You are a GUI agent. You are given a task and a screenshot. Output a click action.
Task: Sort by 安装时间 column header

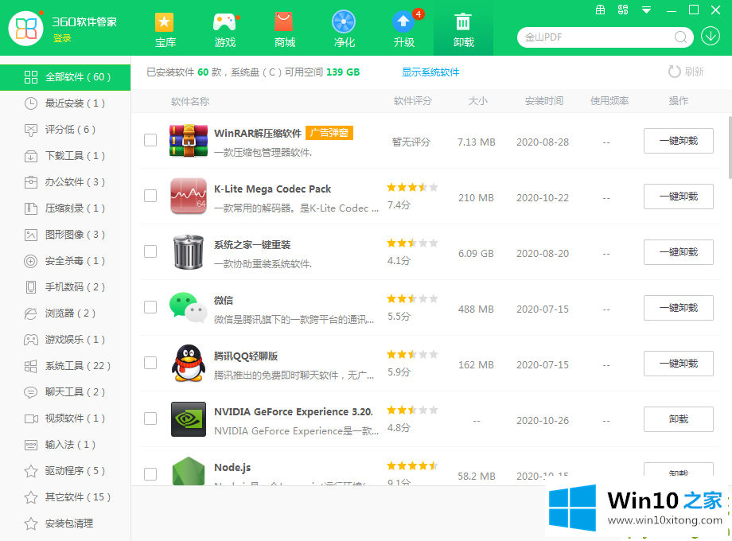pyautogui.click(x=544, y=101)
